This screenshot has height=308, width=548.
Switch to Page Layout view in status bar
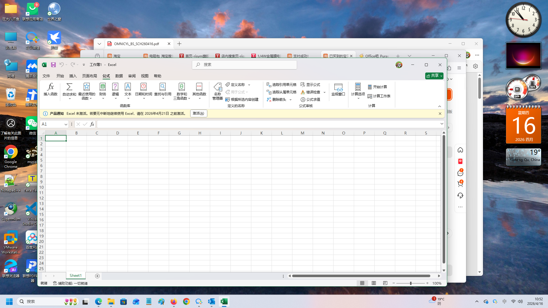click(374, 283)
